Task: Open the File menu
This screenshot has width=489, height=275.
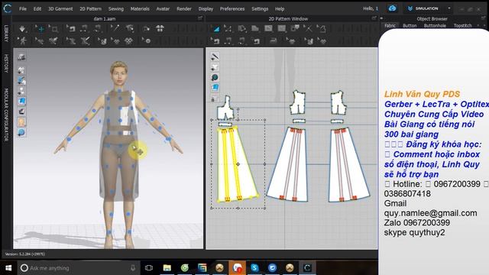Action: click(23, 8)
